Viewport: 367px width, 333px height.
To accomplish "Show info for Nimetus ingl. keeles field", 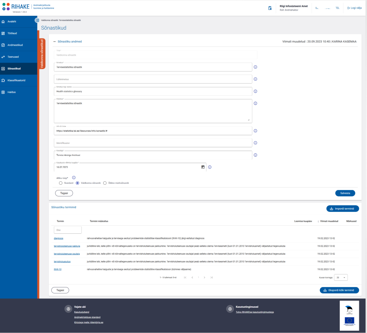I will [x=255, y=91].
